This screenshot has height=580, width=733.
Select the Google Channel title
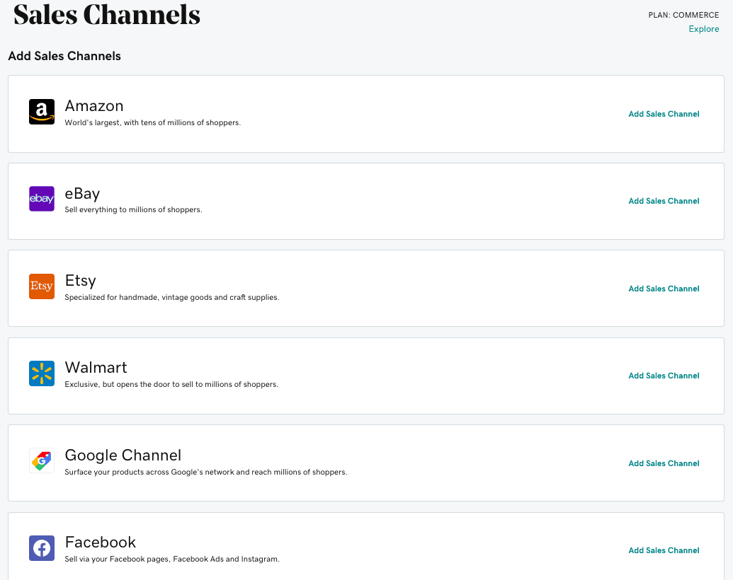click(x=123, y=456)
